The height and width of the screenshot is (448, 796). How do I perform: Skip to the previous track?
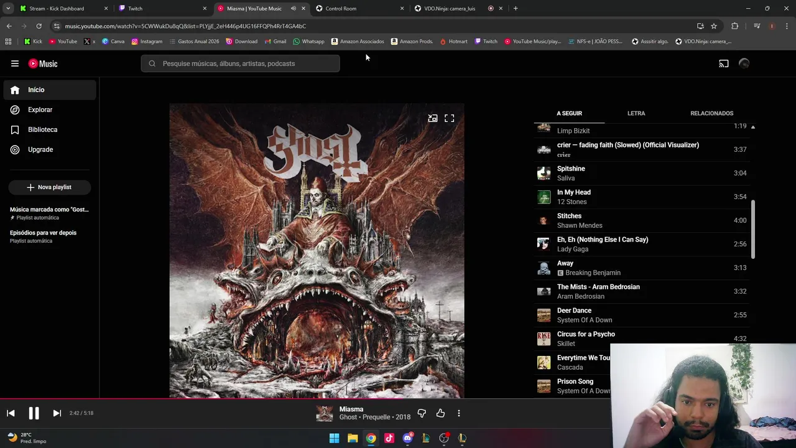(x=11, y=413)
